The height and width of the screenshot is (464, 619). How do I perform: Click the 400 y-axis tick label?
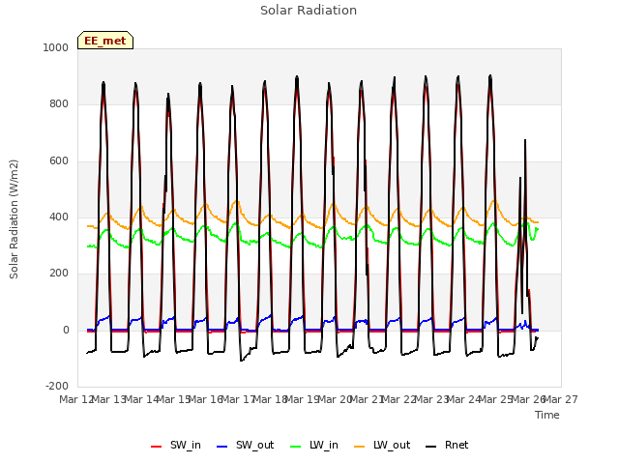click(59, 217)
